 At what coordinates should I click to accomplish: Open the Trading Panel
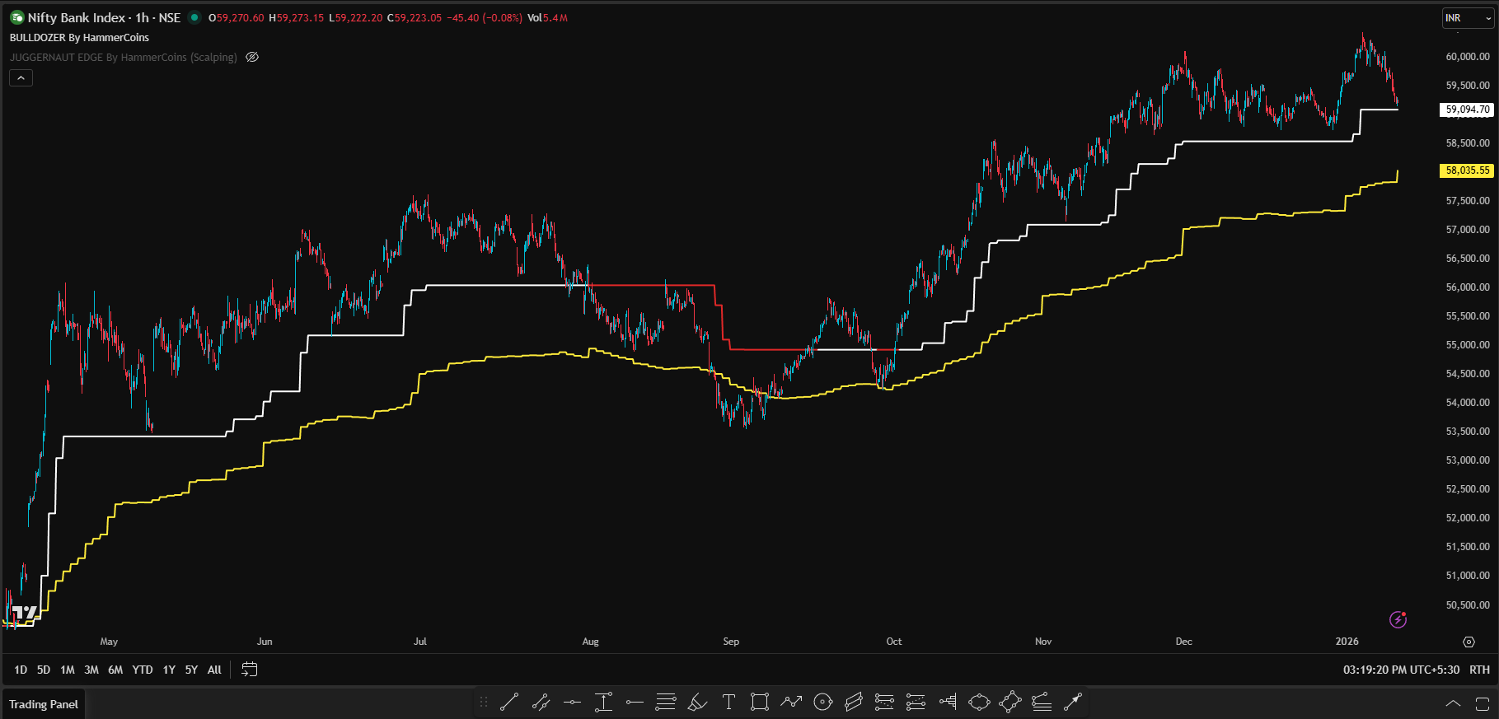(x=44, y=704)
